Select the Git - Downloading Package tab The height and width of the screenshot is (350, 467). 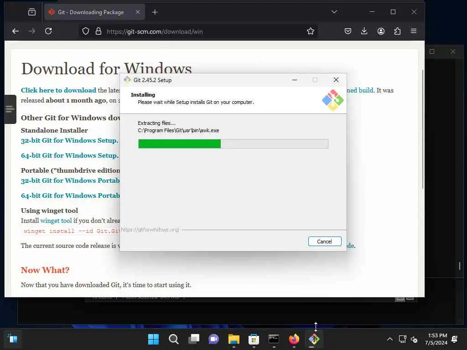(95, 12)
